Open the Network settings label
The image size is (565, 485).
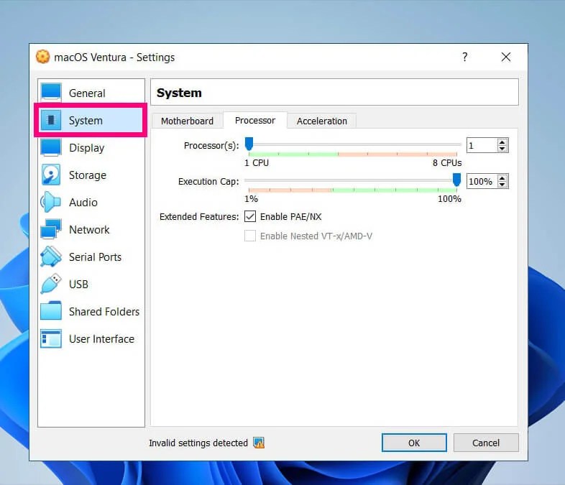click(x=89, y=230)
